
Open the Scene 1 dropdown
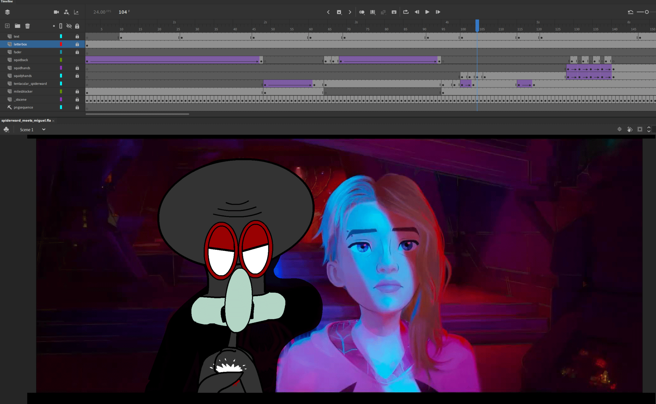[x=44, y=130]
